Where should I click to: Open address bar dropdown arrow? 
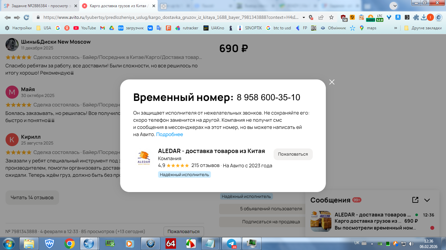click(x=304, y=17)
